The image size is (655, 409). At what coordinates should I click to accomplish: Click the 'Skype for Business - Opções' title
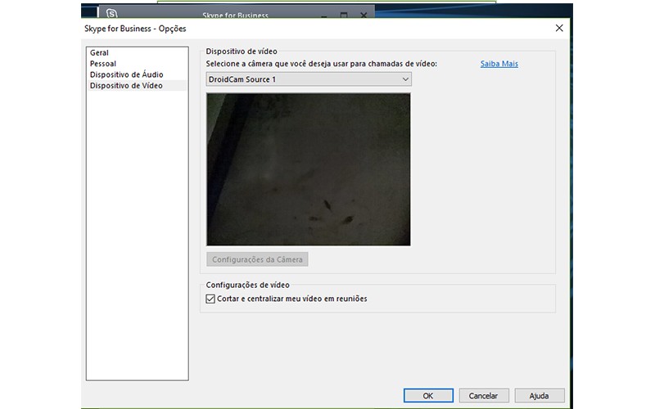click(x=135, y=29)
